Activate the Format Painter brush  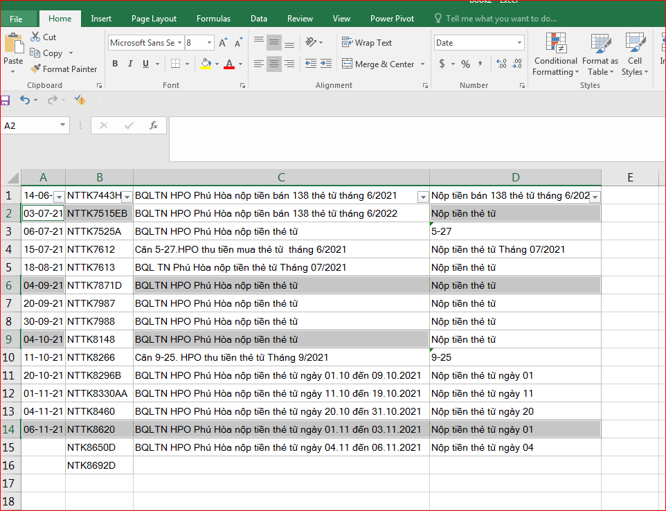tap(36, 69)
